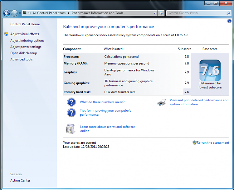Click Performance Information and Tools breadcrumb

(x=97, y=13)
